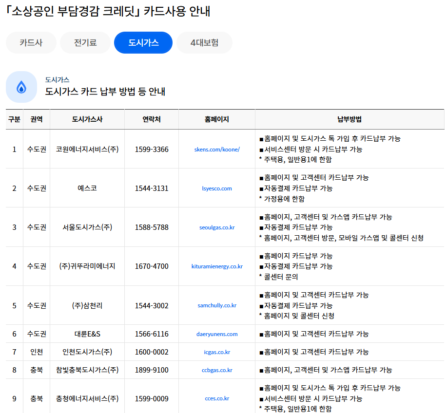Open the lsyesco.com homepage link
The height and width of the screenshot is (413, 446).
tap(217, 188)
